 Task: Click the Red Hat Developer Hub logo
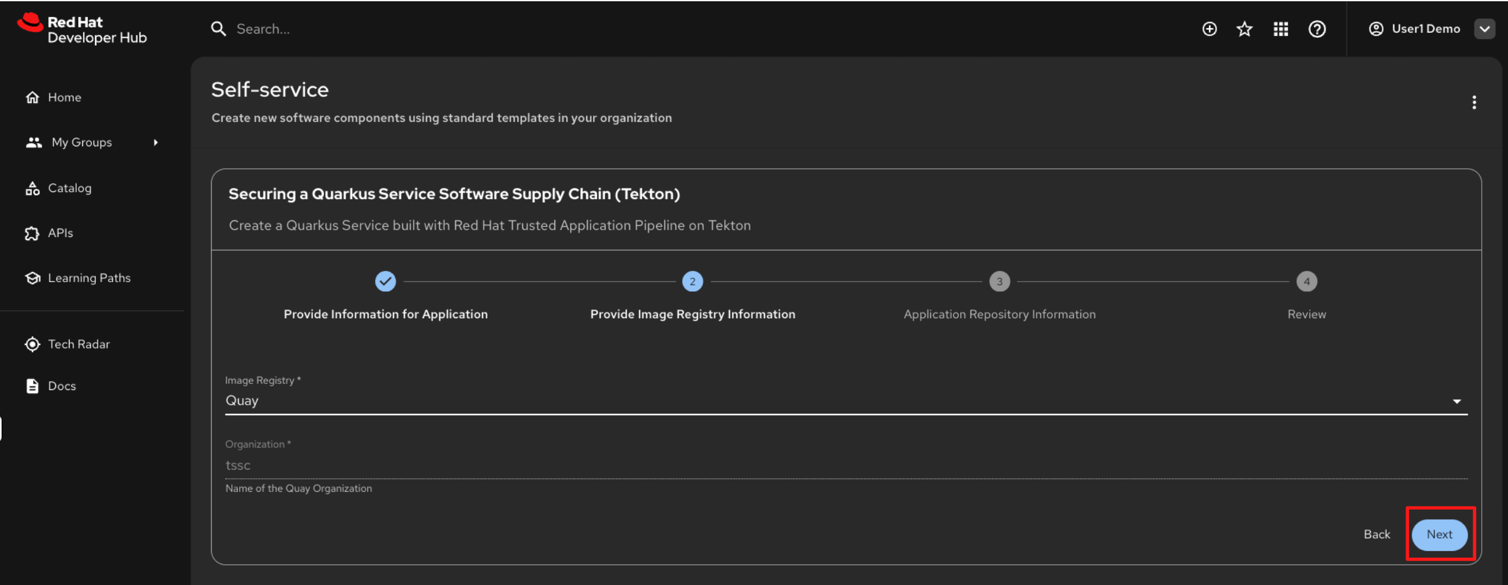82,29
